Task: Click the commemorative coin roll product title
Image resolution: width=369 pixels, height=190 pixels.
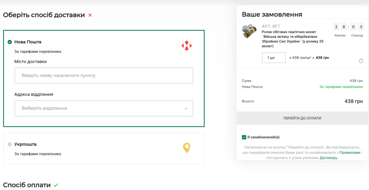Action: click(x=292, y=39)
